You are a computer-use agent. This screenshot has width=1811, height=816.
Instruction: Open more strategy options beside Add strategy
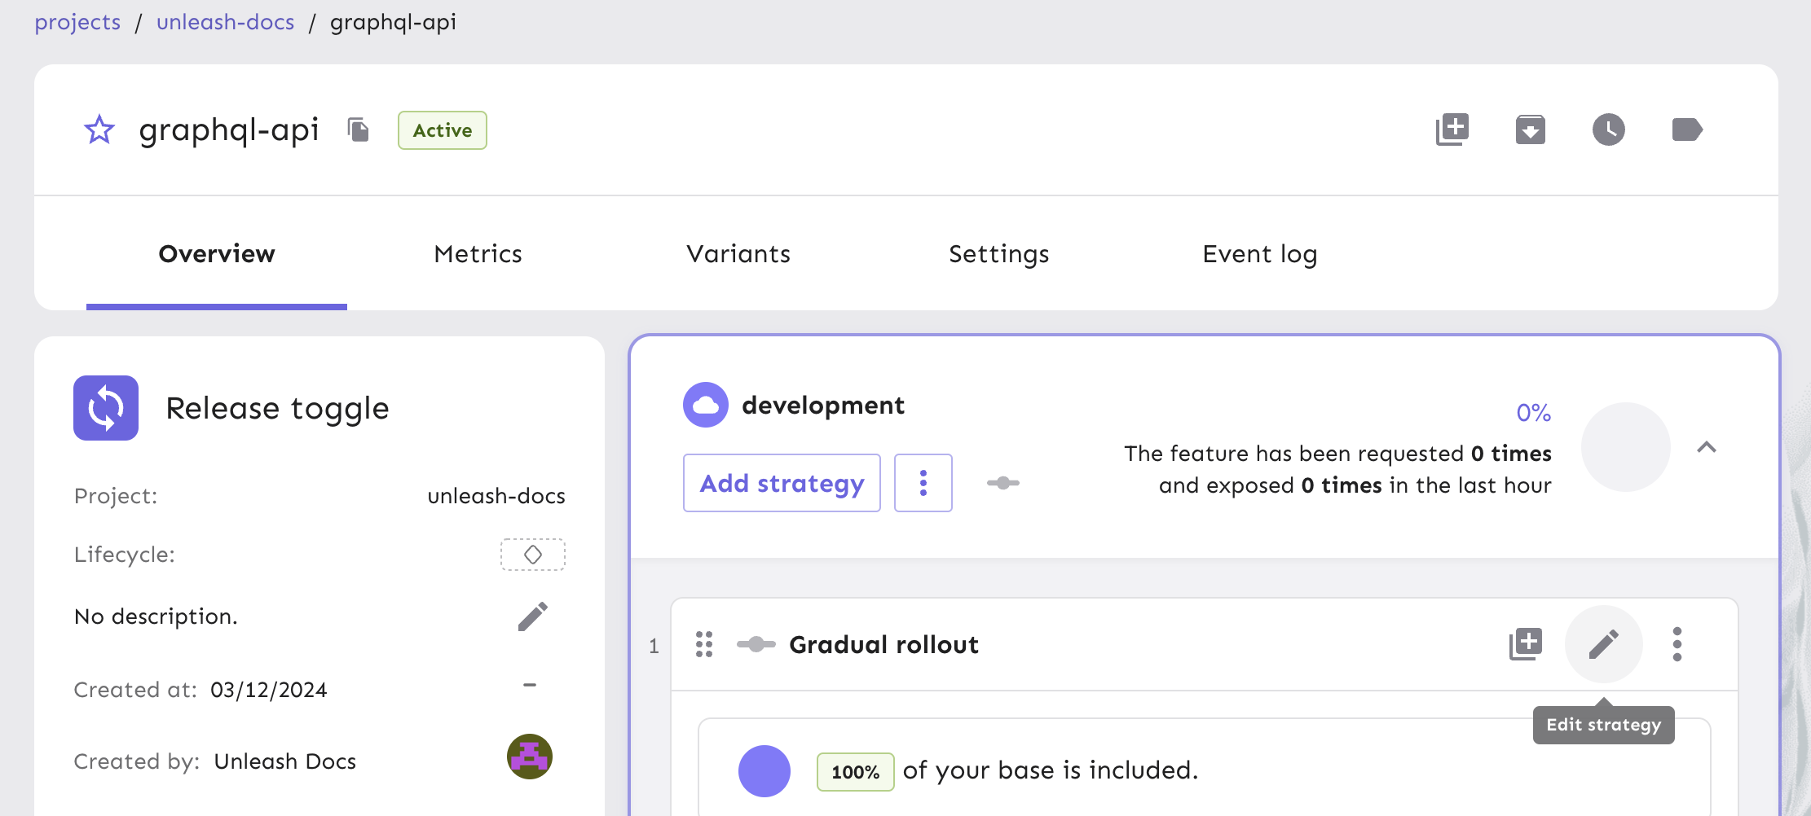pyautogui.click(x=923, y=483)
